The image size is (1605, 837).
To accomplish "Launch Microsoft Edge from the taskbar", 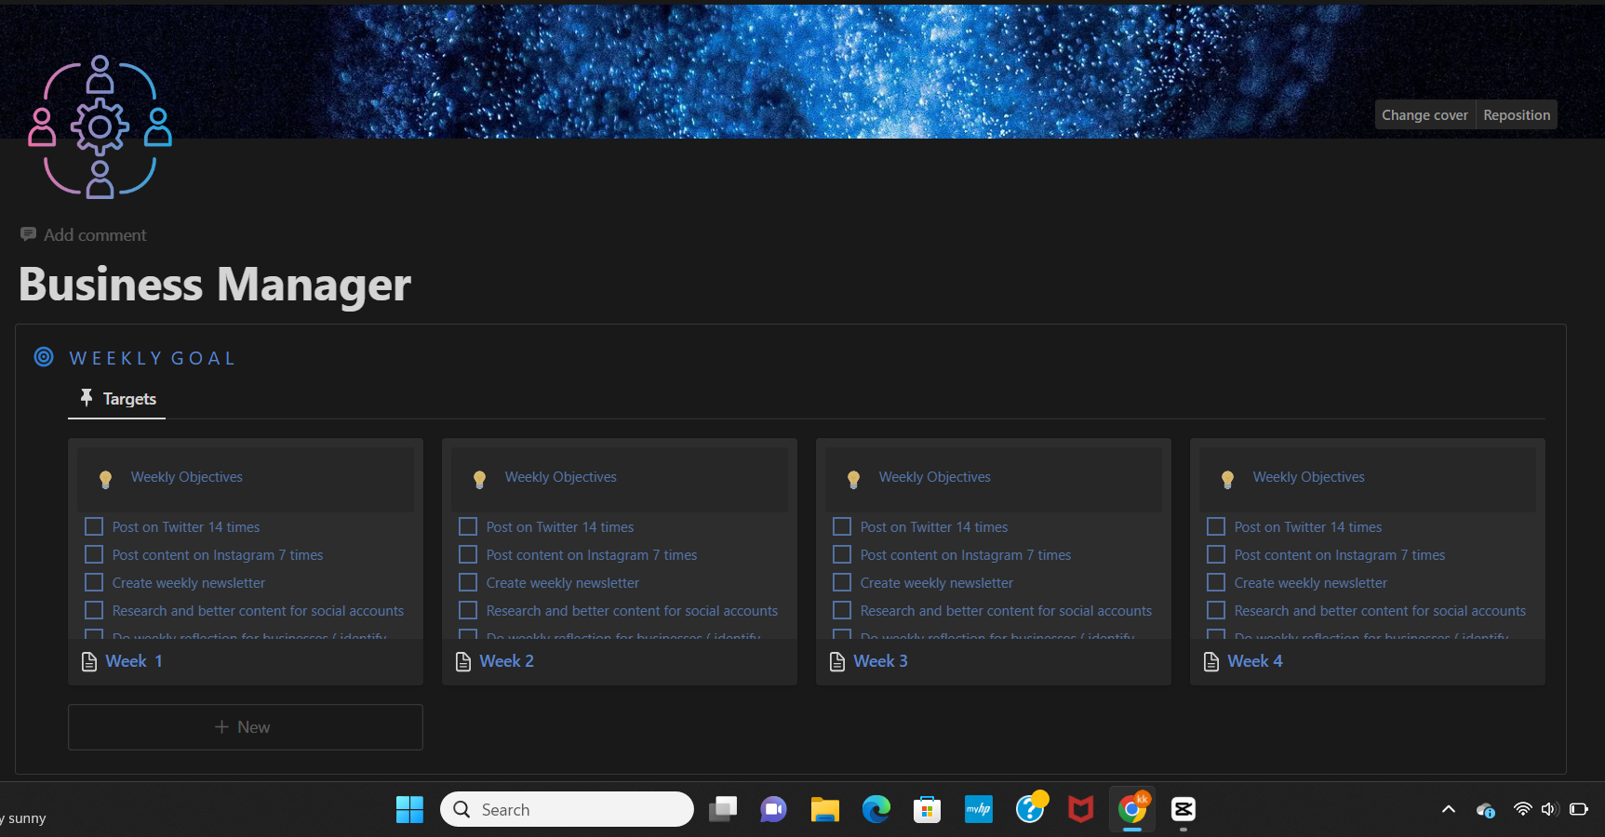I will point(876,809).
